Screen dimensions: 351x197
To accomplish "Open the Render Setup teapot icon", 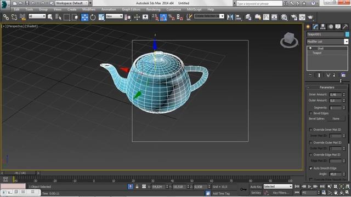I will pos(294,17).
